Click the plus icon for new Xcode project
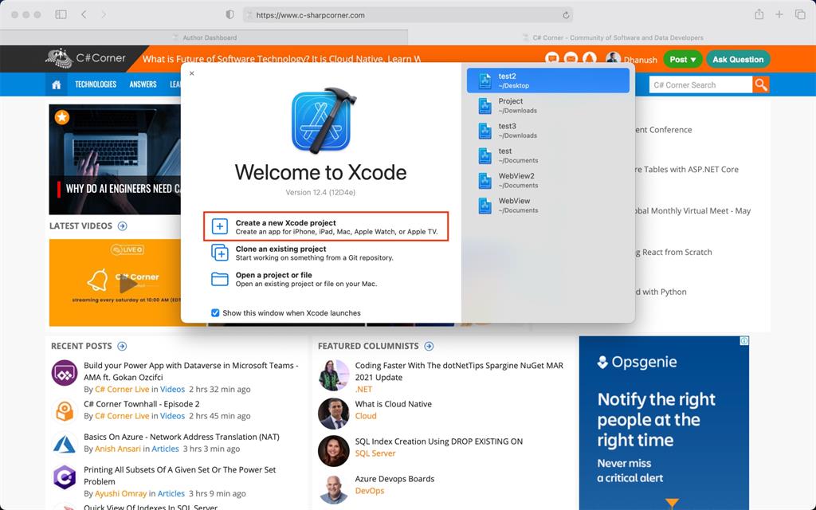 click(220, 226)
